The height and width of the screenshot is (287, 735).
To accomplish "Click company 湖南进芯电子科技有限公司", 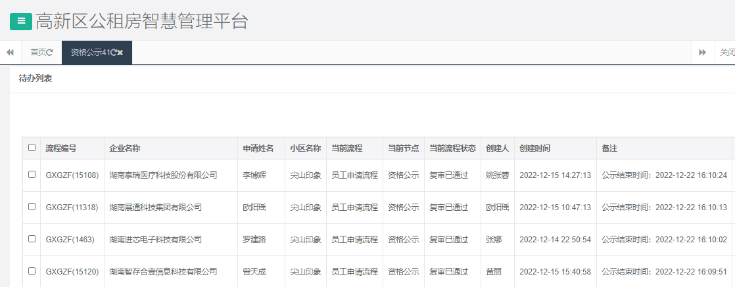I will (x=156, y=240).
